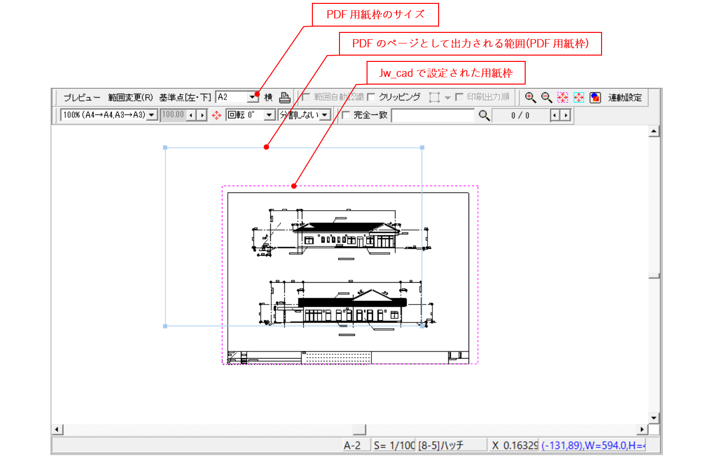Screen dimensions: 707x463
Task: Open the 分割しない split dropdown
Action: 325,115
